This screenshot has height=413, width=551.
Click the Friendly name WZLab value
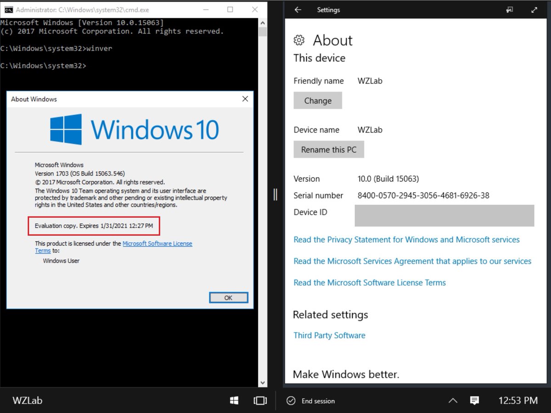tap(370, 81)
